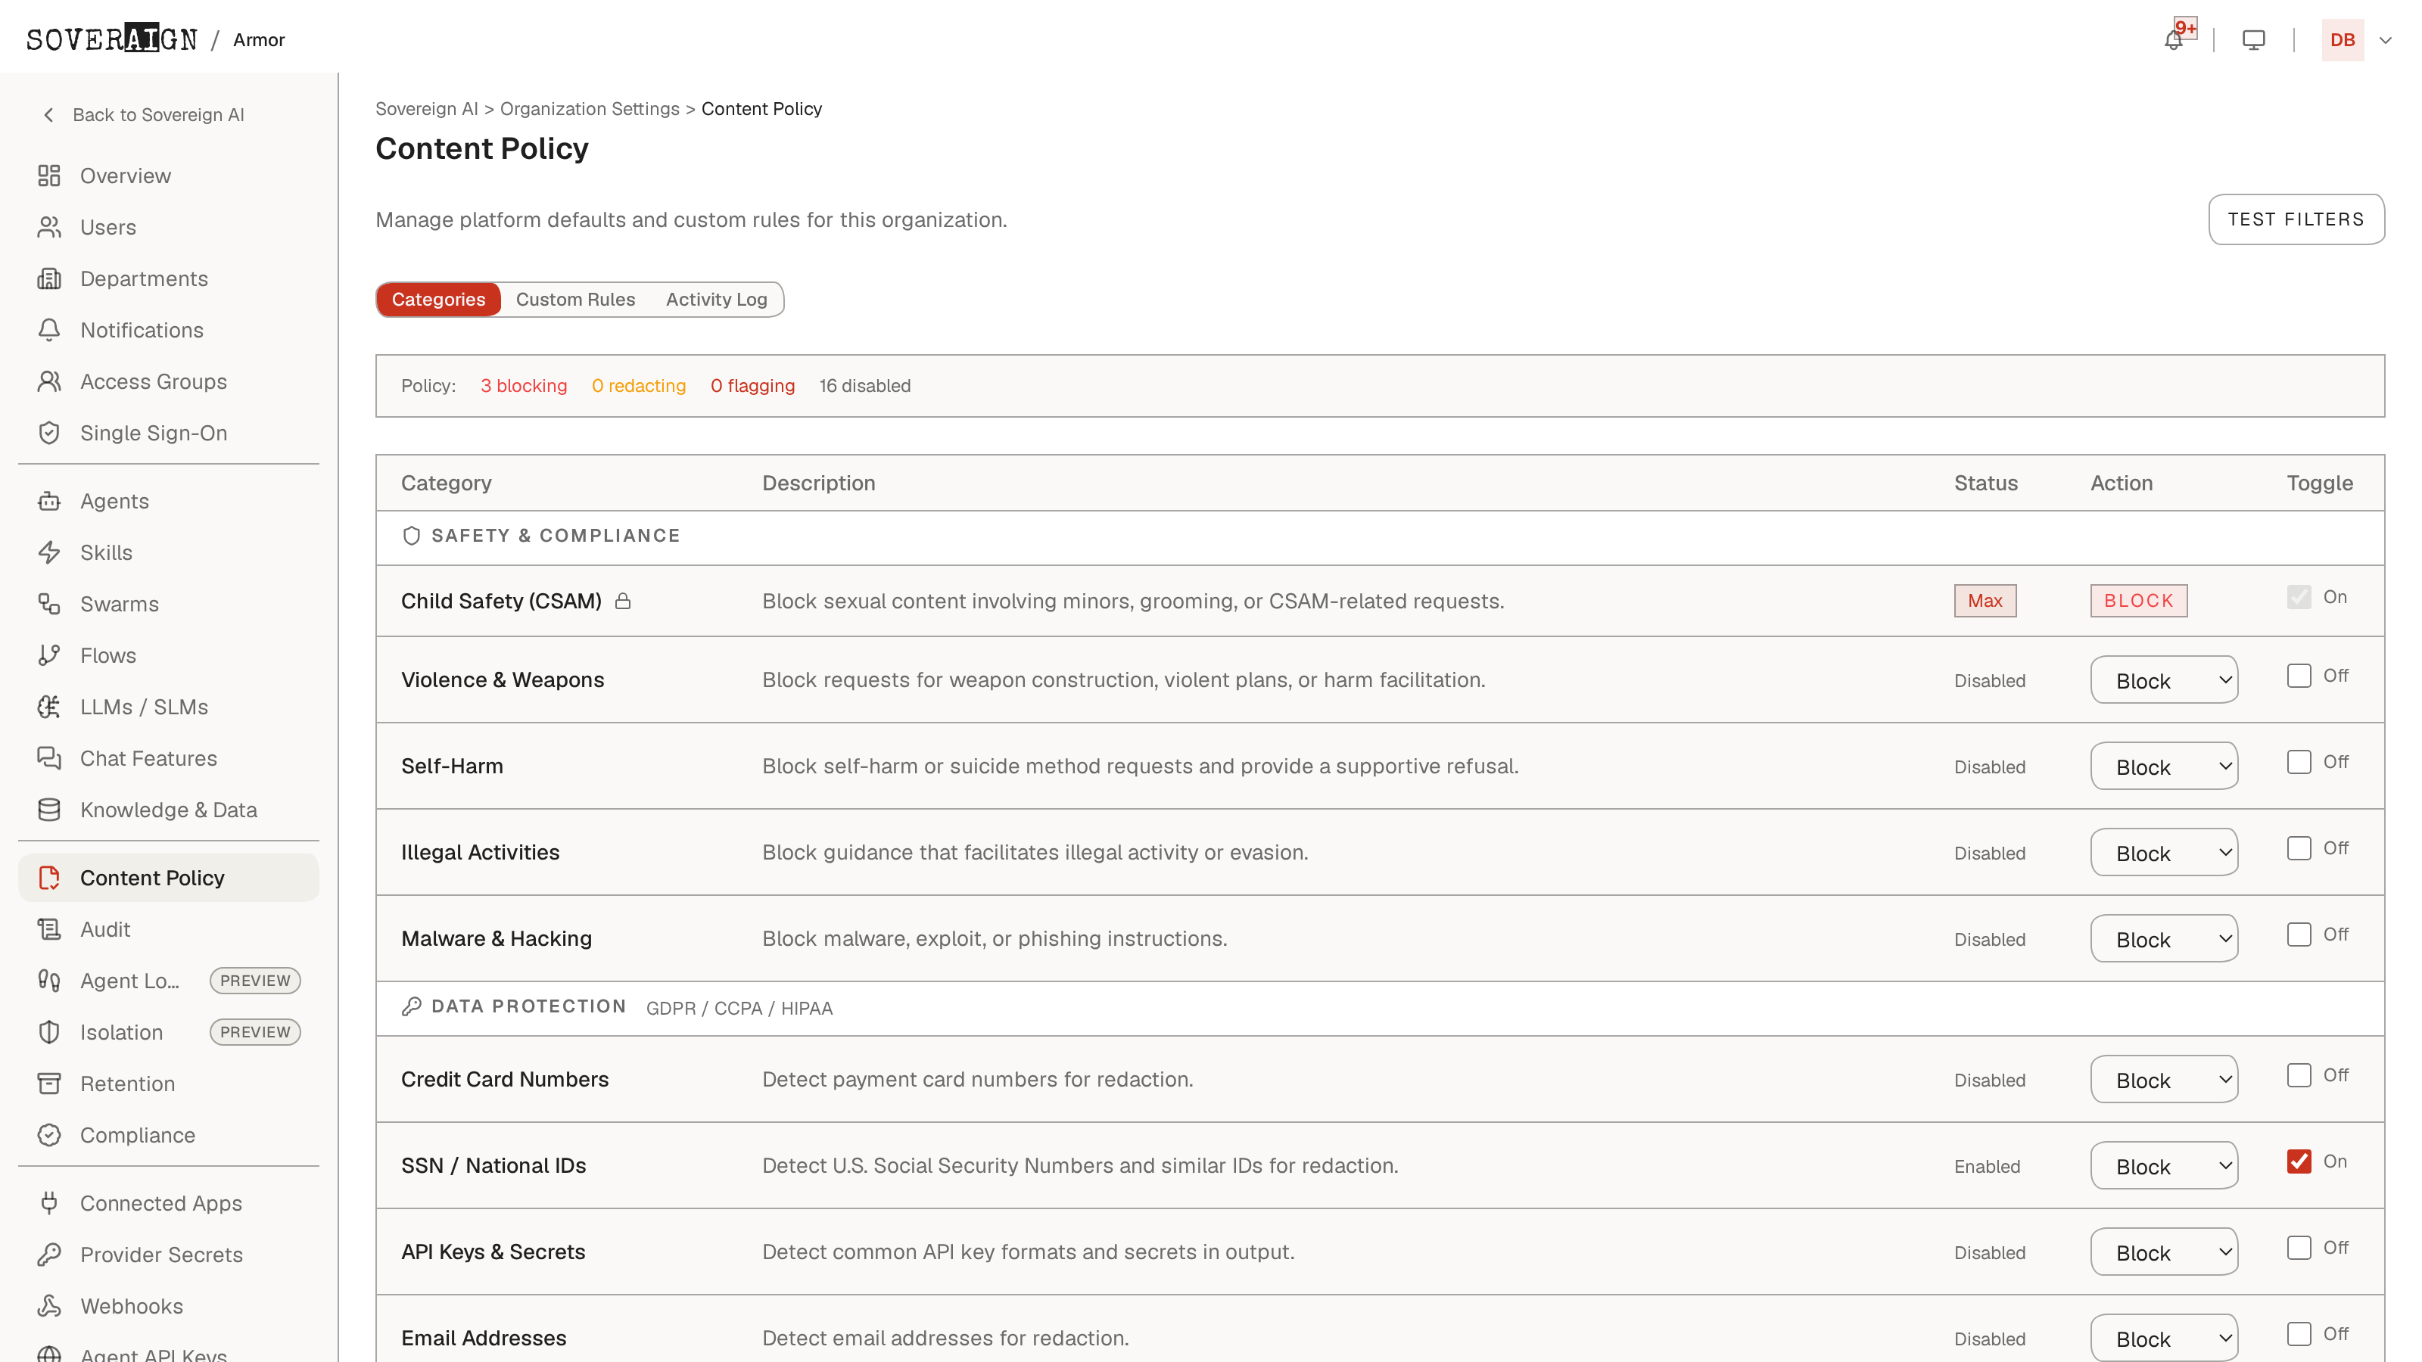Click Sovereign AI breadcrumb link
This screenshot has height=1362, width=2422.
427,109
